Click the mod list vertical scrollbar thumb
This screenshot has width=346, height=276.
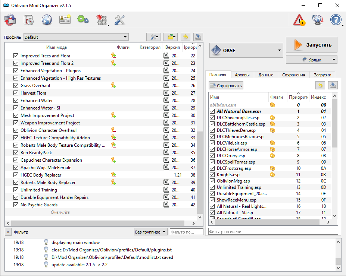(x=200, y=172)
